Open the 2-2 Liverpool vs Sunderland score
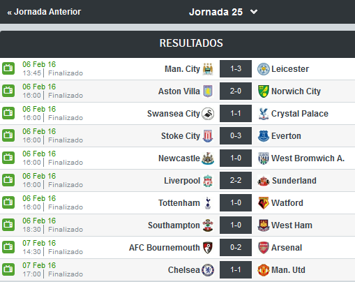 point(236,180)
